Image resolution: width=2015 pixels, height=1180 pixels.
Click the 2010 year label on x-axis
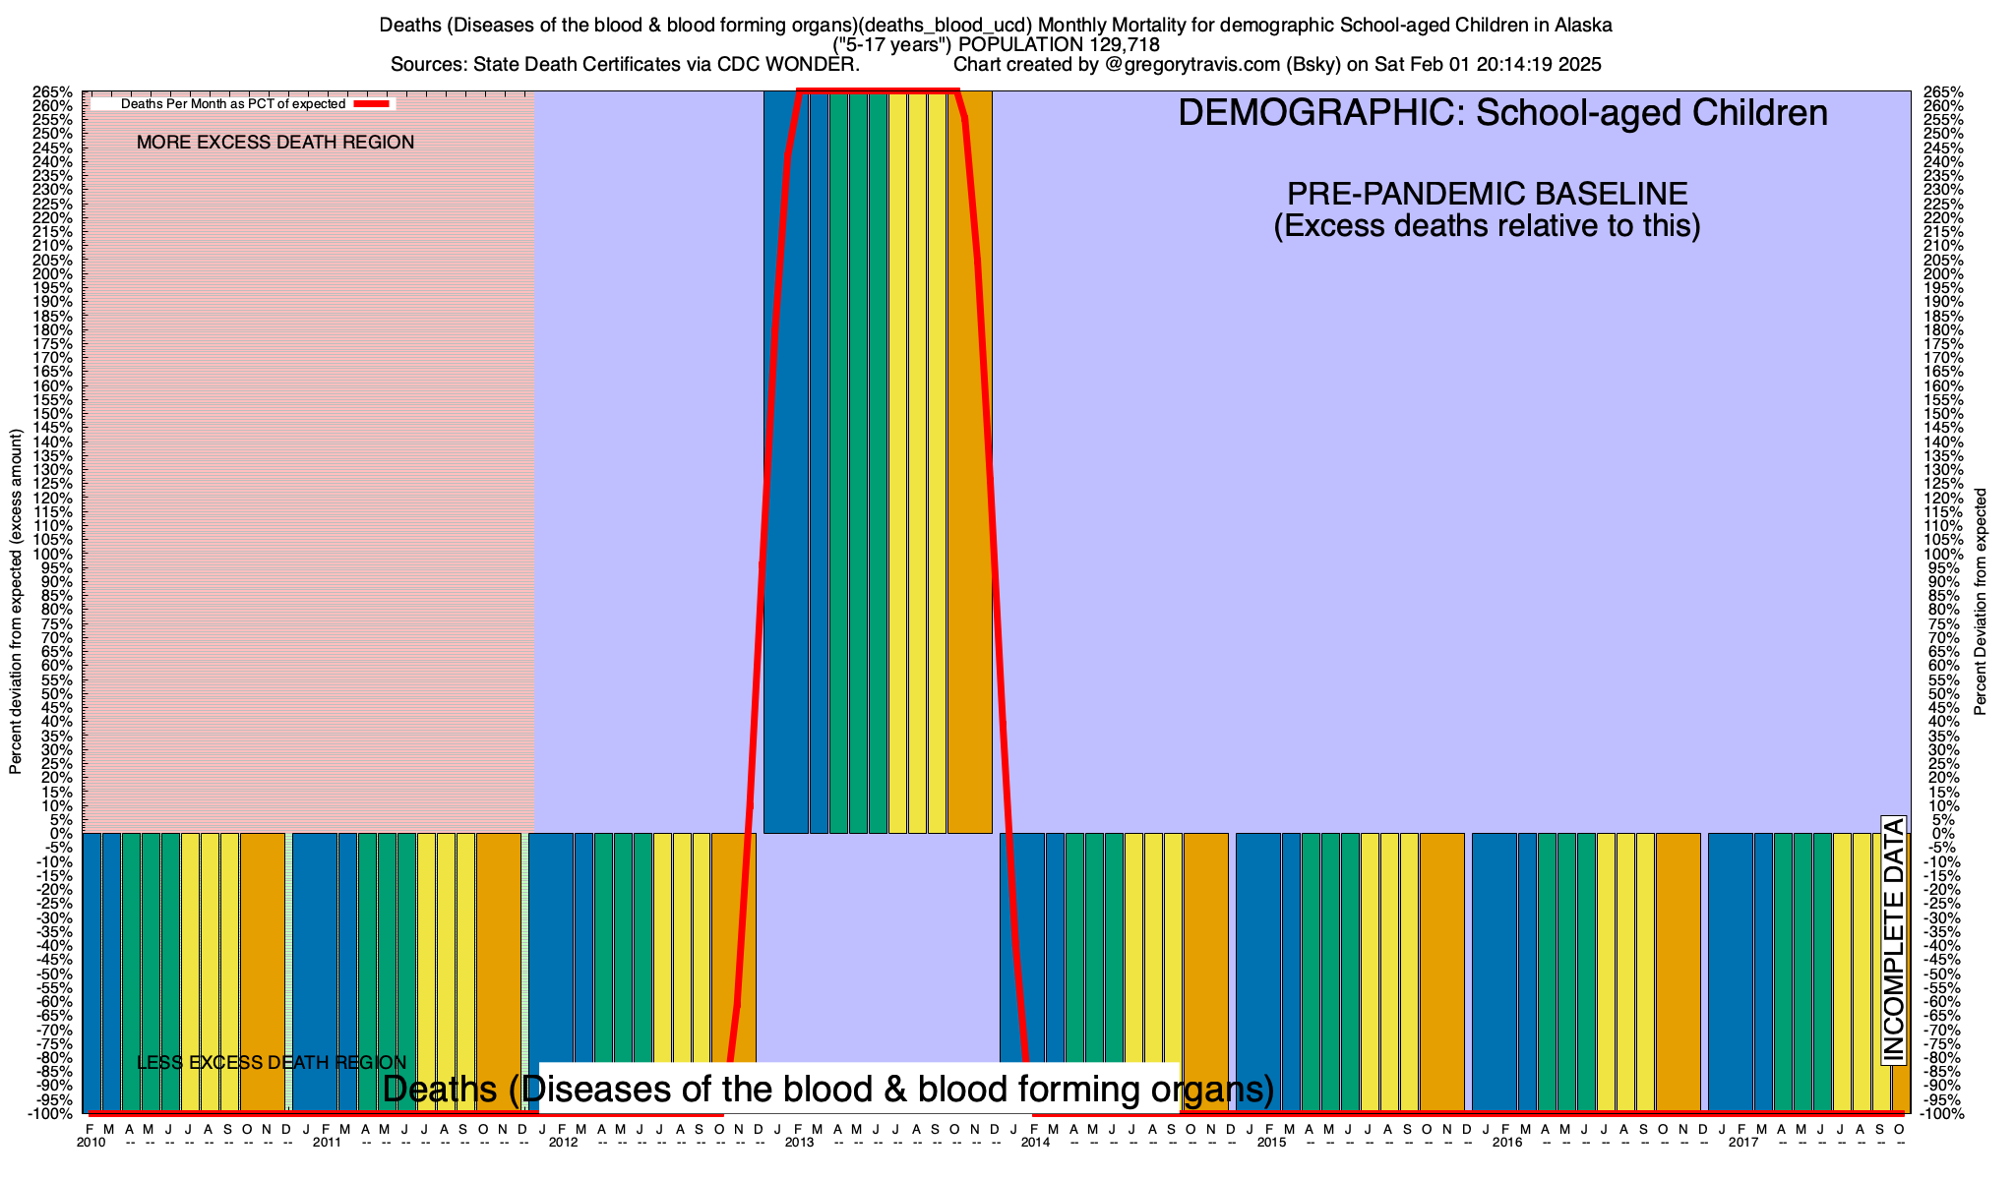coord(91,1143)
